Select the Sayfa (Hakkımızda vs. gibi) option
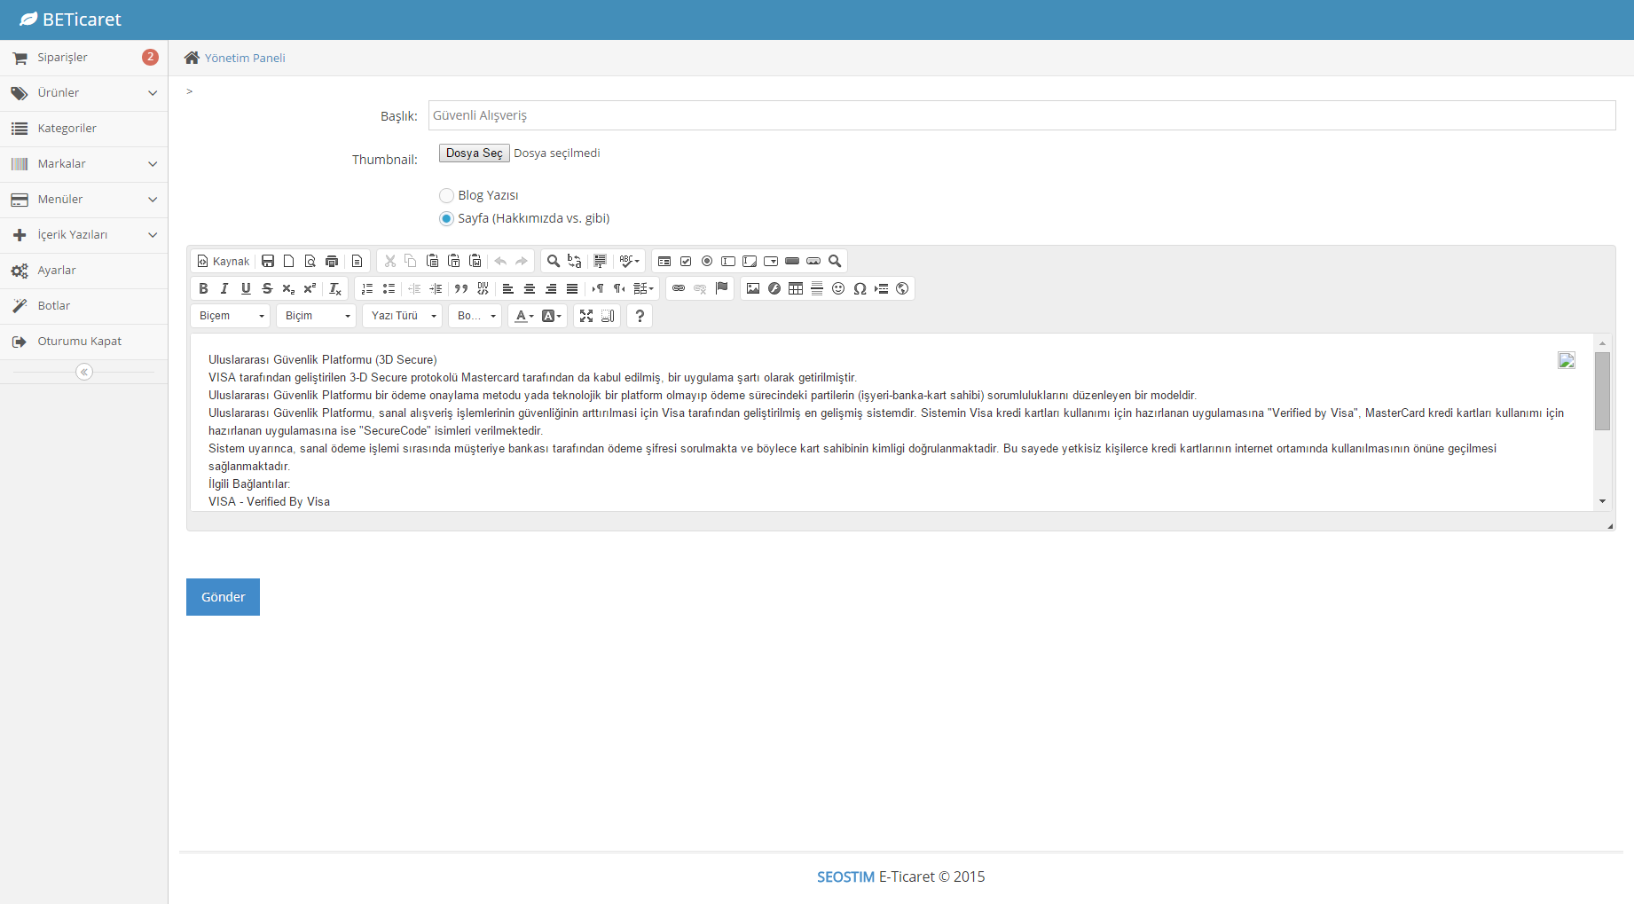1634x904 pixels. click(447, 218)
